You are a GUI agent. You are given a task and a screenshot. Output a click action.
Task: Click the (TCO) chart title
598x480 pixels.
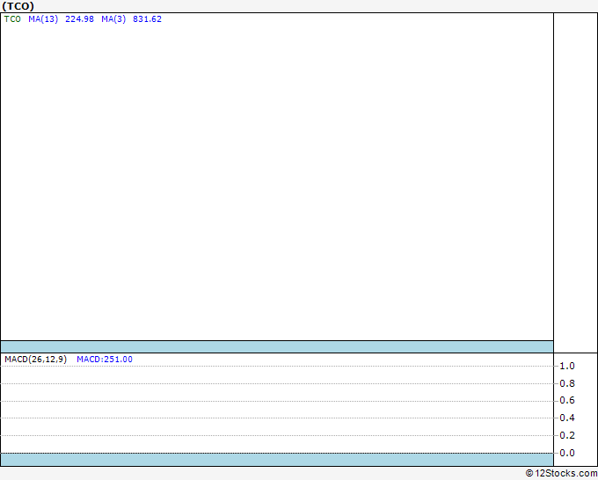click(18, 6)
